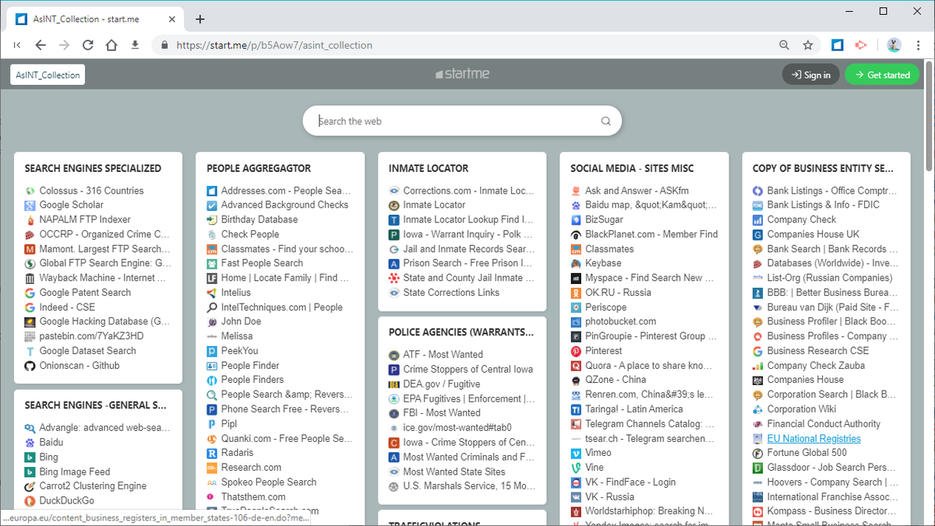The image size is (935, 526).
Task: Click the Pinterest logo icon
Action: click(576, 351)
